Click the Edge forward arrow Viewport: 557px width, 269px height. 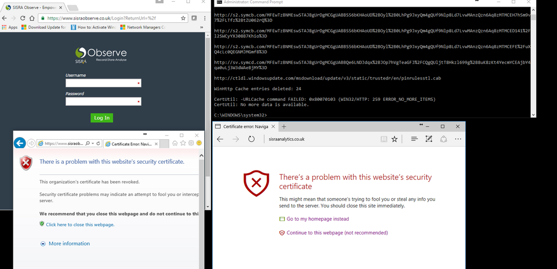(236, 139)
